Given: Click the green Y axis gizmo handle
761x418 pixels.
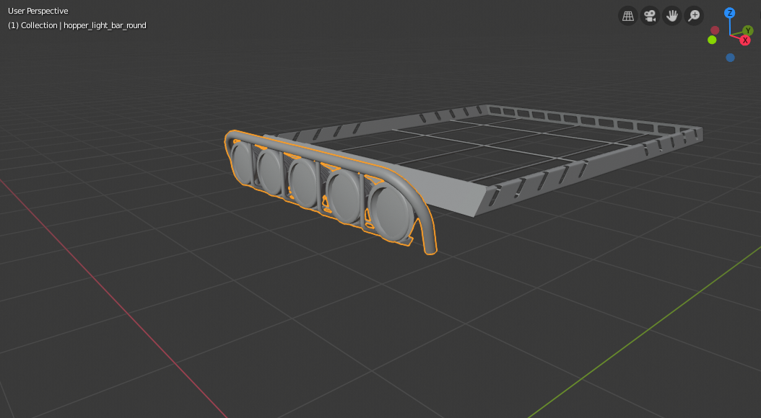Looking at the screenshot, I should coord(748,30).
